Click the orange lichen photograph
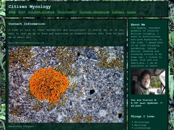This screenshot has width=174, height=130. pos(66,84)
